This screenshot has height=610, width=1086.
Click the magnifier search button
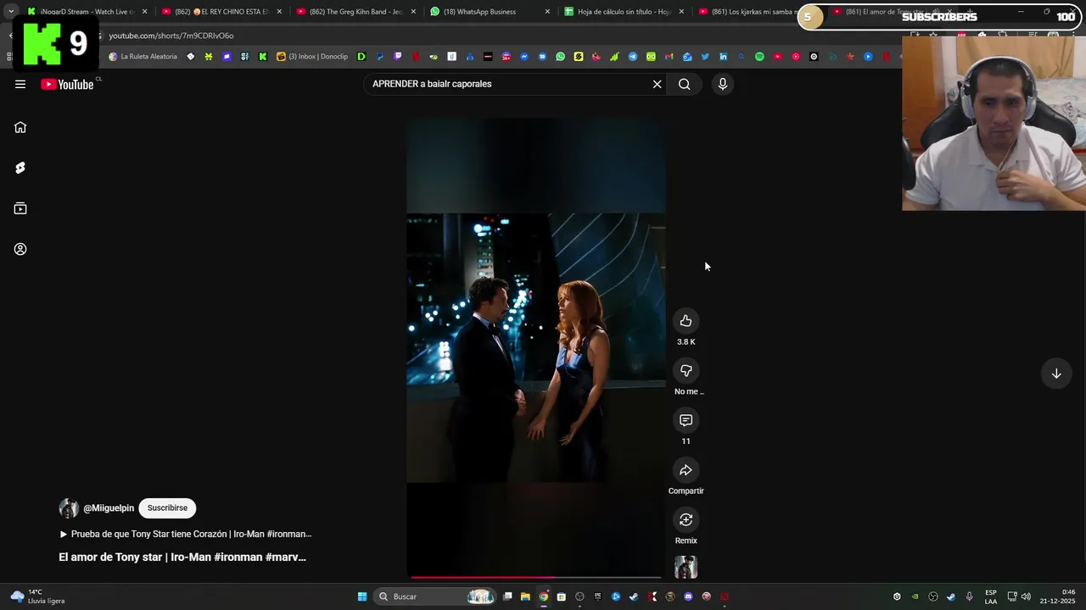click(x=685, y=84)
